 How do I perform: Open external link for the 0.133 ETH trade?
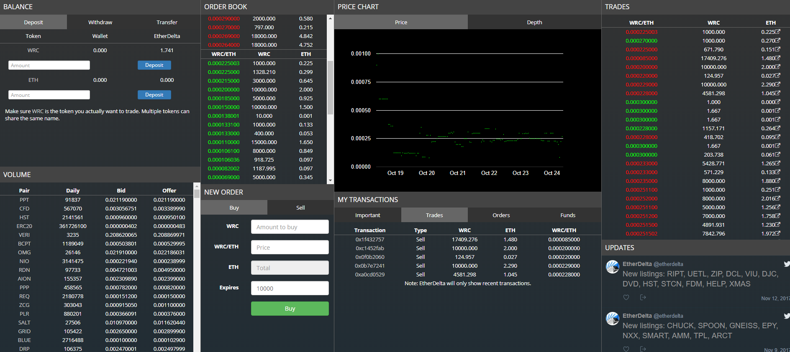(x=777, y=172)
